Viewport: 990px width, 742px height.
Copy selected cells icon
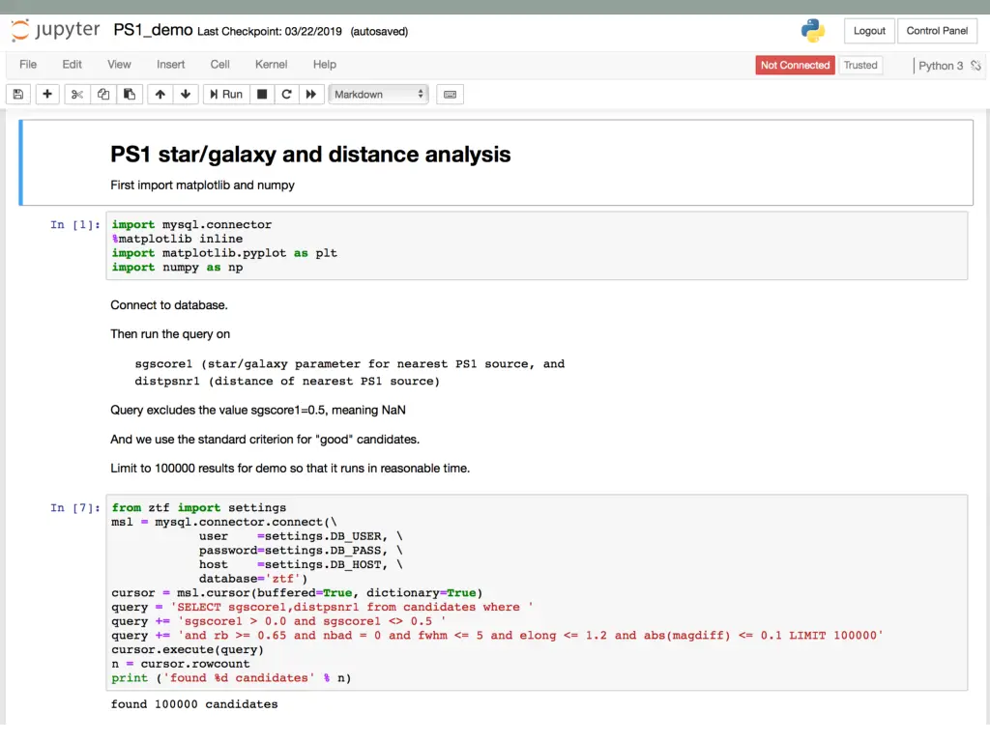tap(103, 94)
